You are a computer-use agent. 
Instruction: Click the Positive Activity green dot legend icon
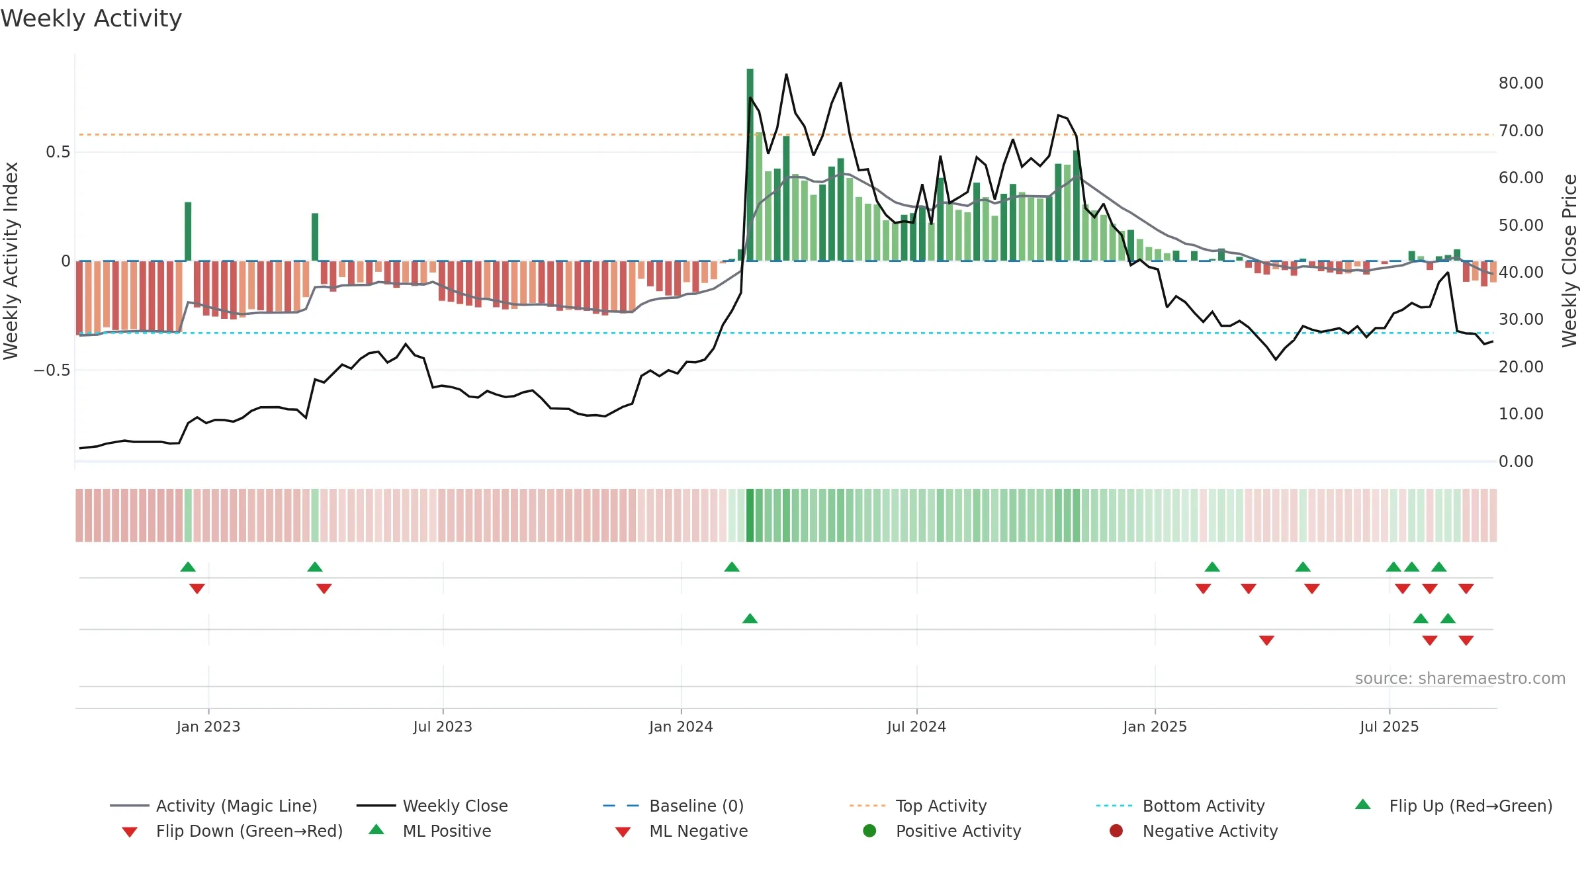point(869,831)
